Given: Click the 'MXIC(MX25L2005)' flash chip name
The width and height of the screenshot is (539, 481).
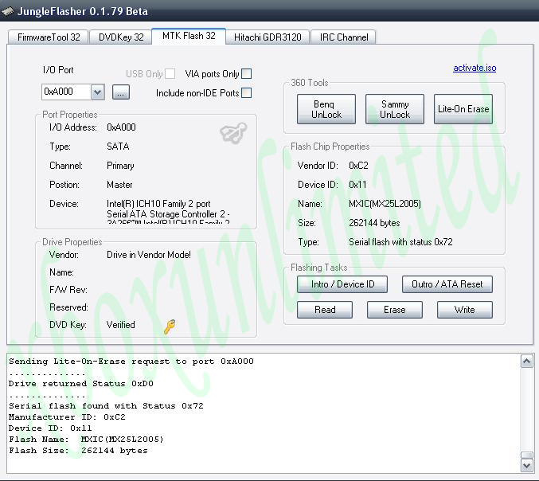Looking at the screenshot, I should pos(385,204).
